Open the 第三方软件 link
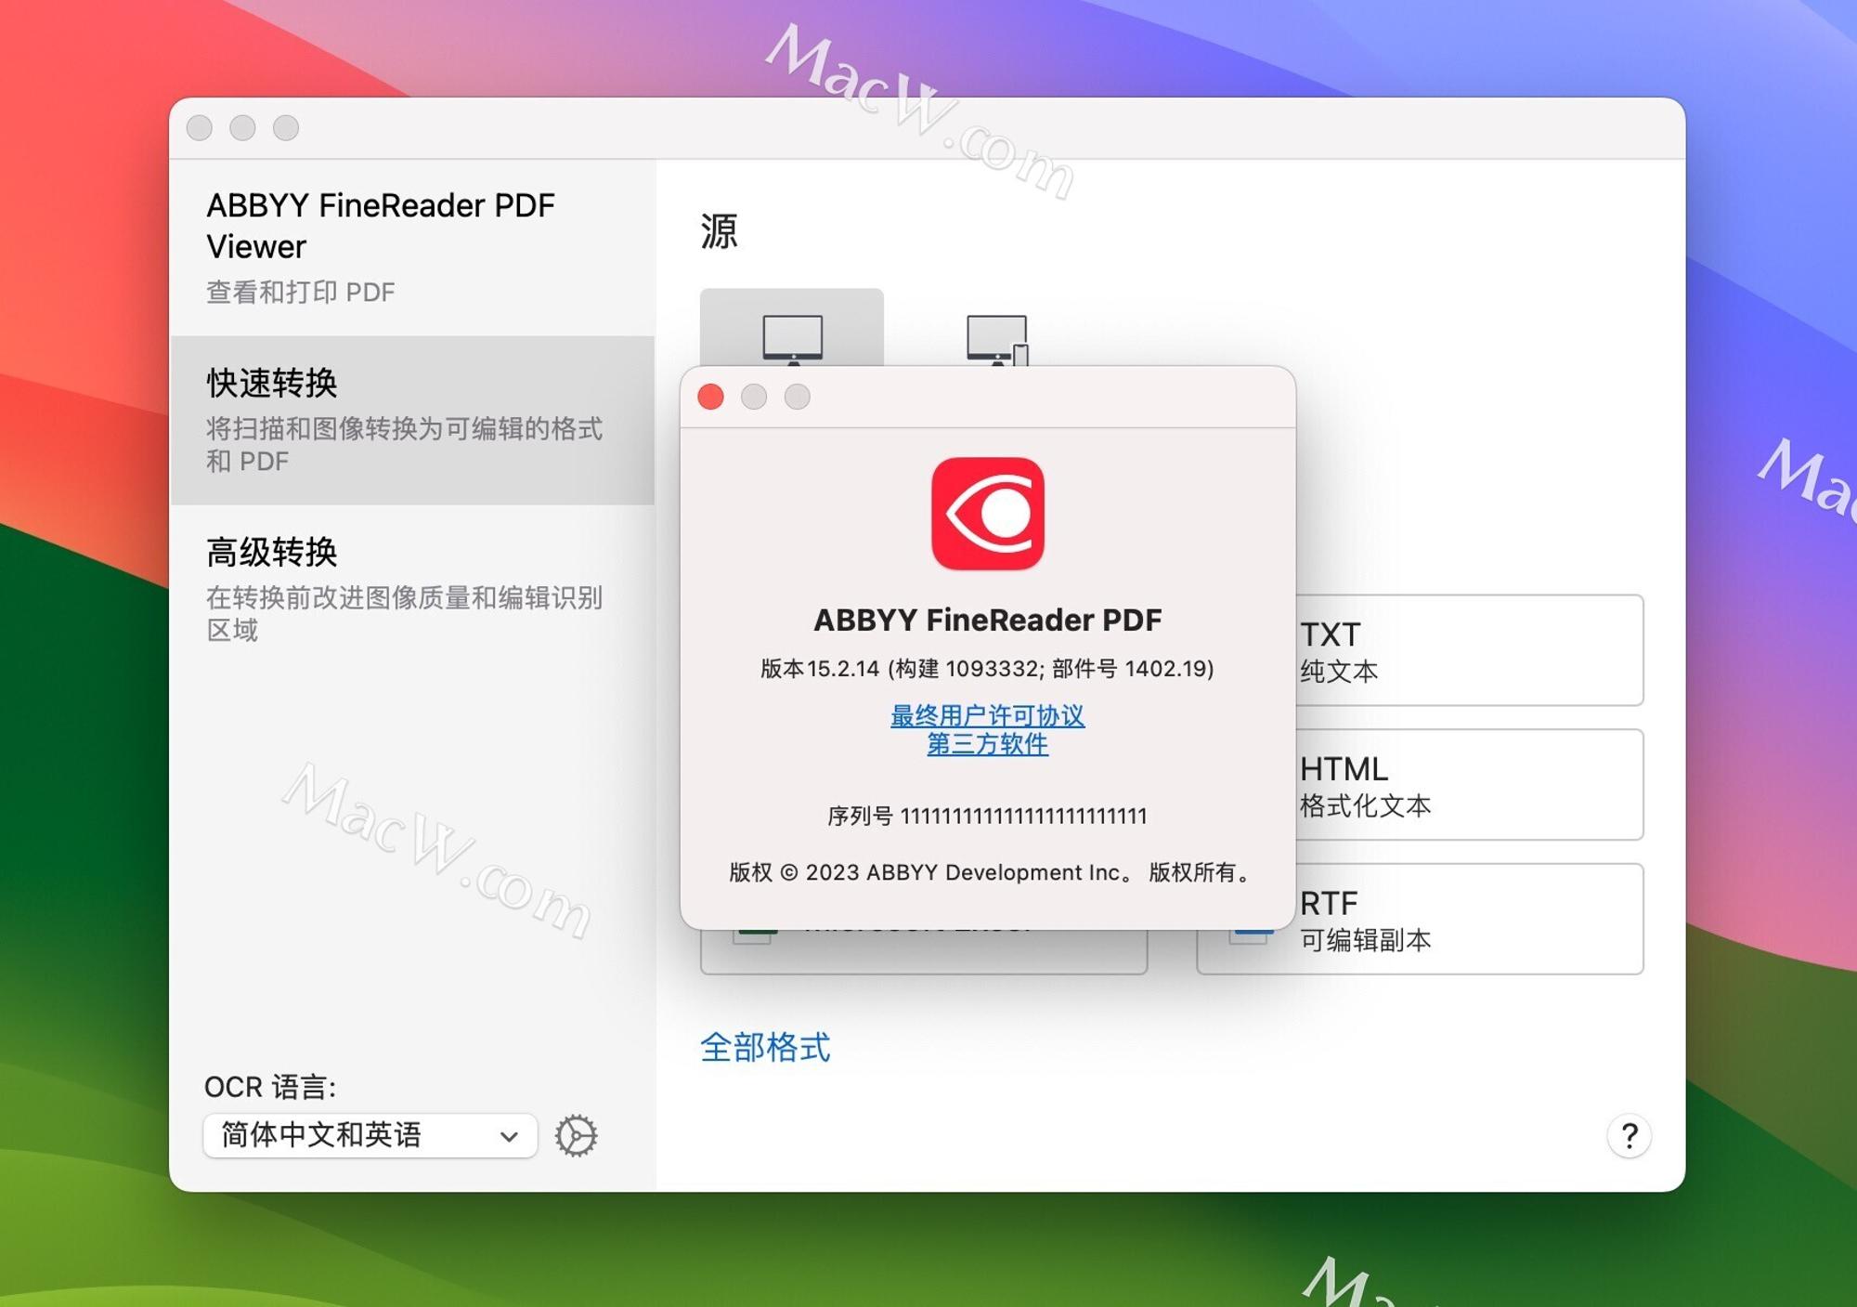This screenshot has height=1307, width=1857. (988, 744)
